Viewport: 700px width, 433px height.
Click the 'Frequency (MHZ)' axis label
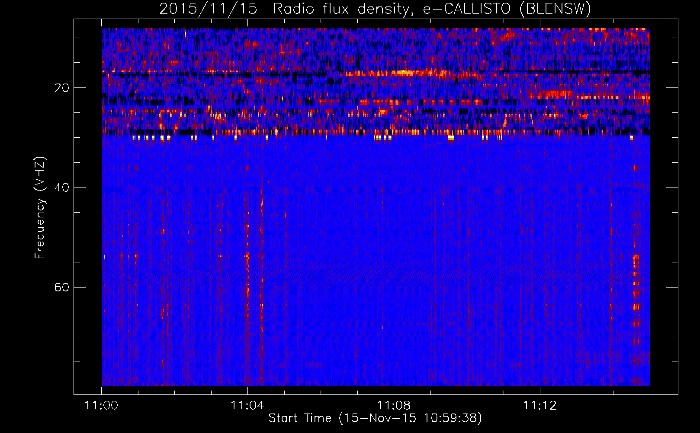coord(40,208)
